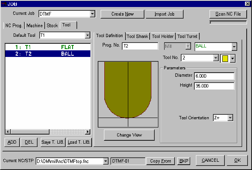252x170 pixels.
Task: Open the color picker dropdown arrow
Action: tap(232, 58)
